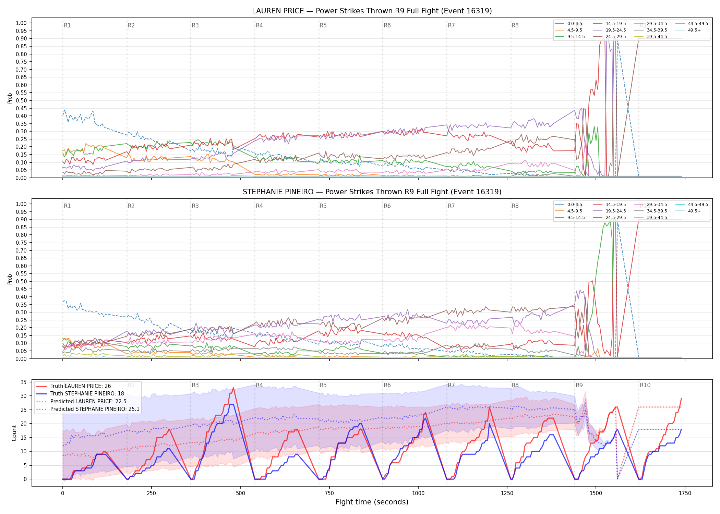Click the 9.5-14.5 legend entry in Stephanie Pineiro chart
Image resolution: width=720 pixels, height=514 pixels.
click(570, 218)
